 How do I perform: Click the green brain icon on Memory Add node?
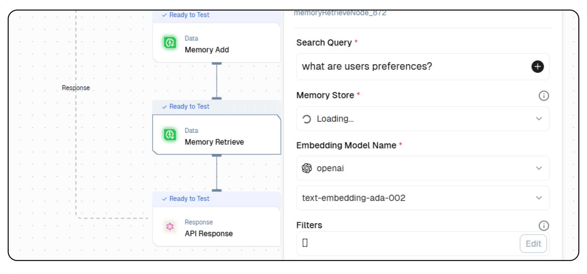170,42
